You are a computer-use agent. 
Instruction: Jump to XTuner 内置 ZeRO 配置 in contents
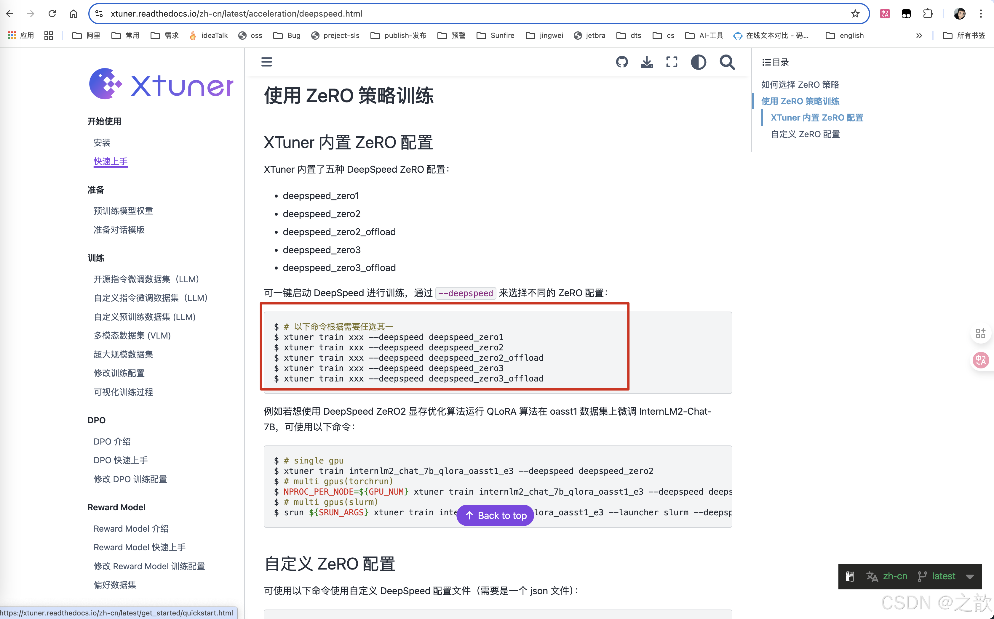coord(817,118)
